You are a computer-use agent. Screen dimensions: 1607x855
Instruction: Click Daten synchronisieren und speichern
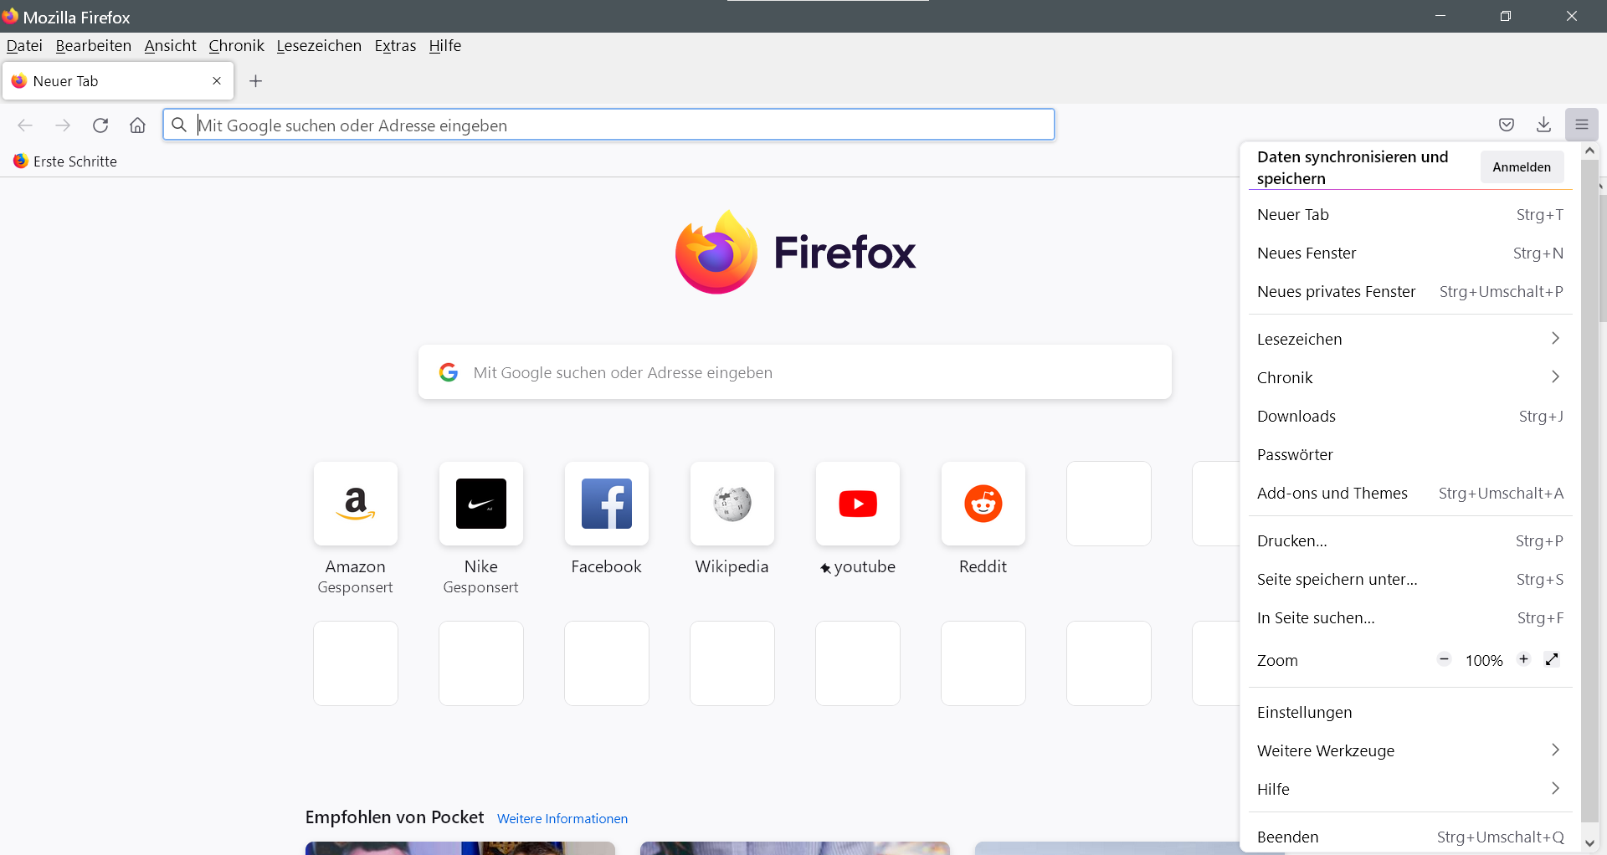[1353, 167]
